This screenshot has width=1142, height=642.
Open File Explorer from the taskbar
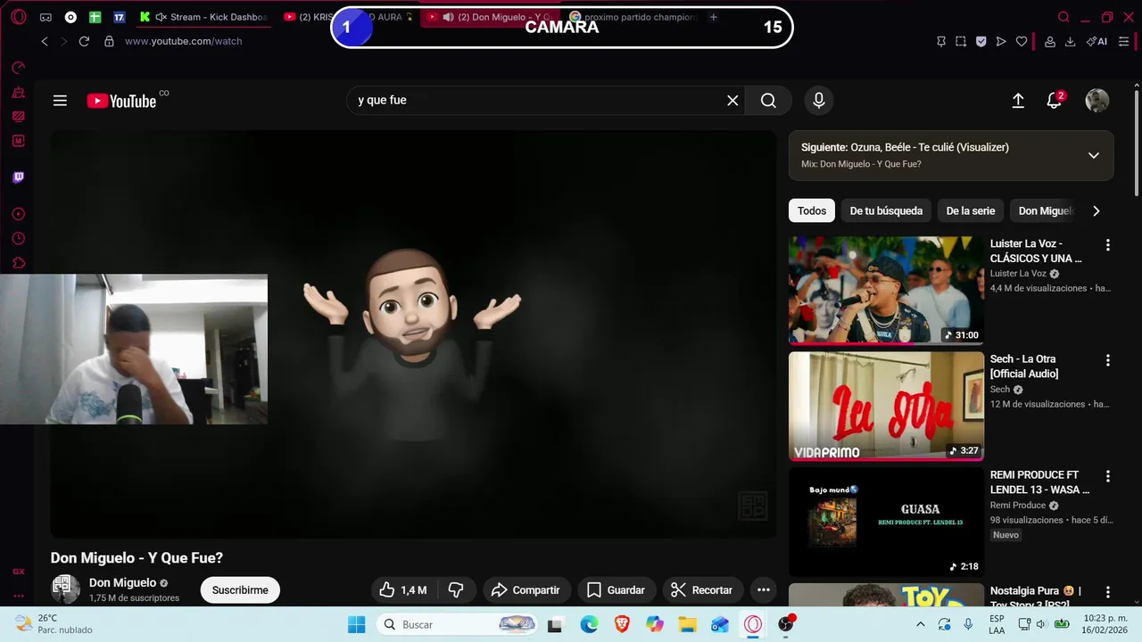tap(687, 624)
